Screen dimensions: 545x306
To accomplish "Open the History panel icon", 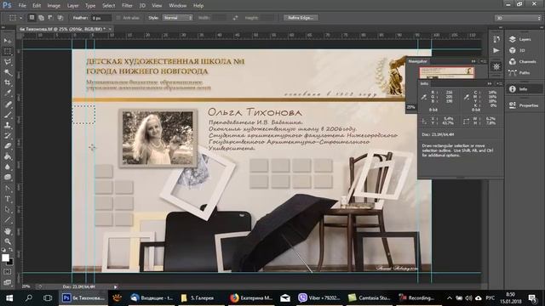I will click(x=496, y=40).
